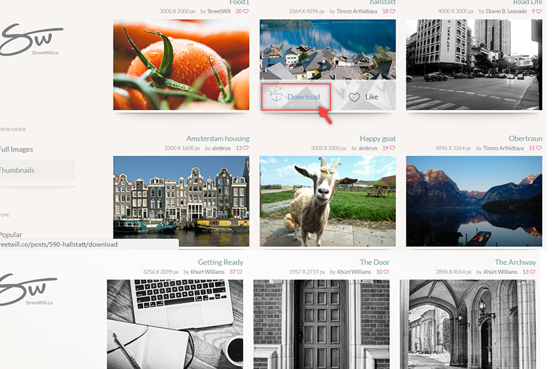The width and height of the screenshot is (554, 369).
Task: Open Timmz Arthidtaya link under Obertraun
Action: [503, 148]
